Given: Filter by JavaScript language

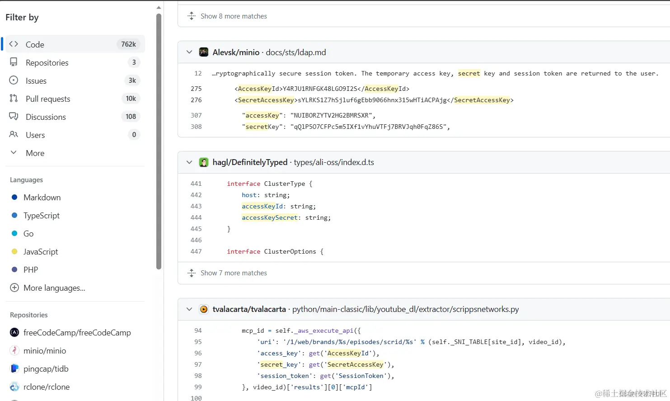Looking at the screenshot, I should [41, 251].
